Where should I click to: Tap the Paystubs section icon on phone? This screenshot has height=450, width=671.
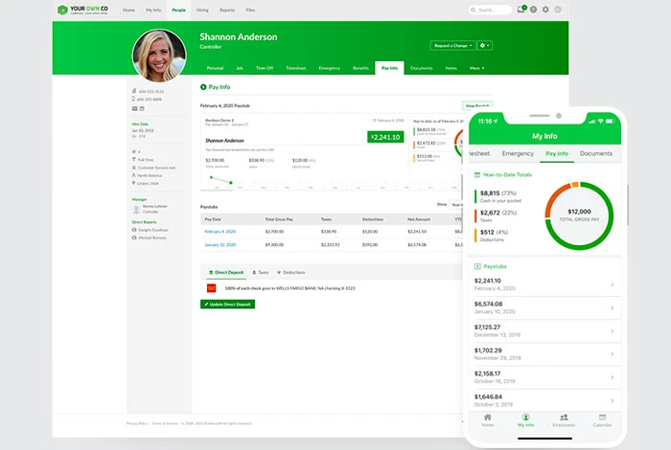click(477, 266)
